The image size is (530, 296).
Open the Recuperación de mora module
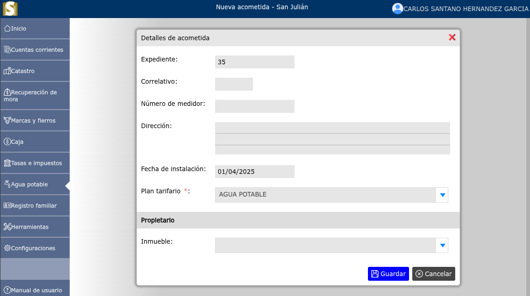8,92
